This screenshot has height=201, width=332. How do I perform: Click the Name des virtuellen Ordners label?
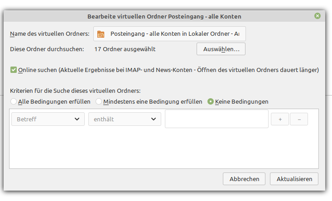pos(50,34)
